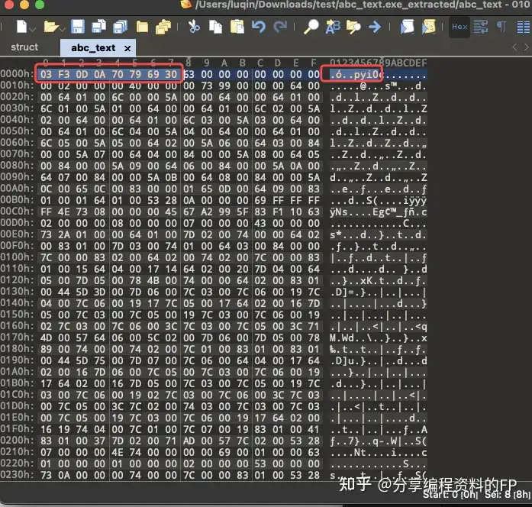
Task: Close the abc_text tab
Action: (x=127, y=49)
